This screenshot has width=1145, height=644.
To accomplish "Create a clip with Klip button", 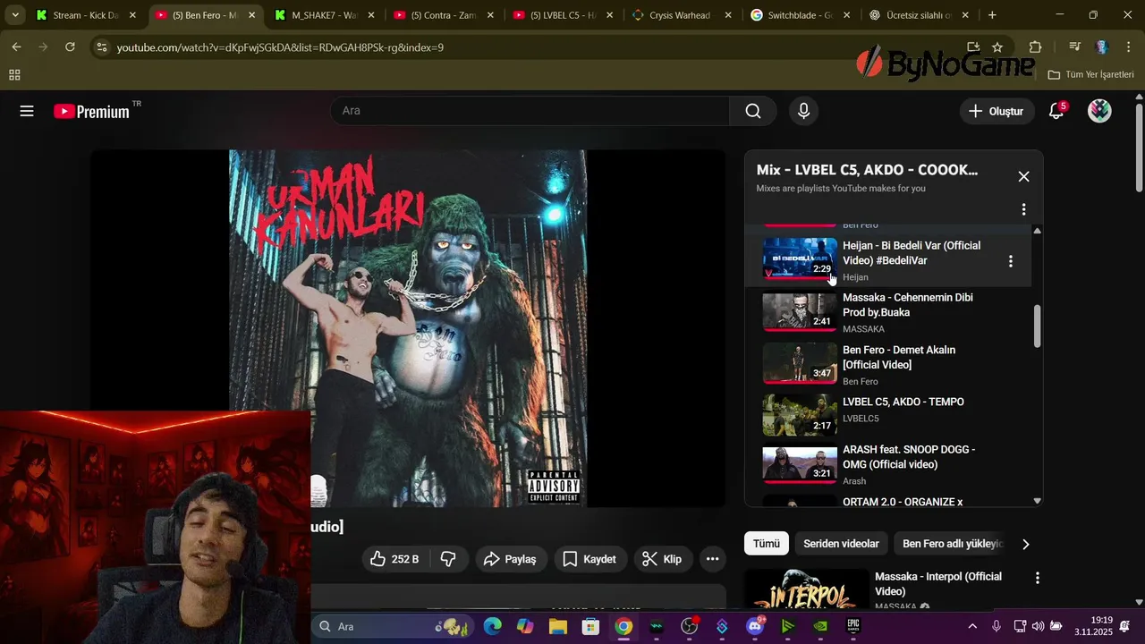I will coord(662,559).
